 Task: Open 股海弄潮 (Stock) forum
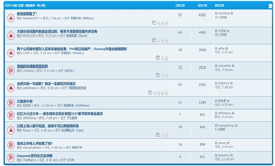click(77, 36)
